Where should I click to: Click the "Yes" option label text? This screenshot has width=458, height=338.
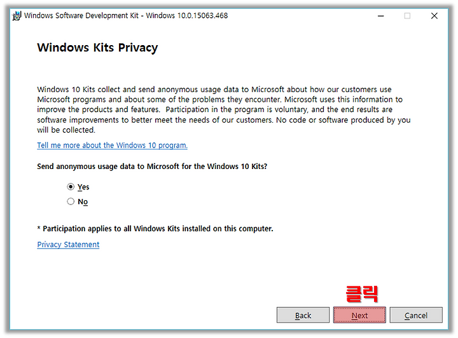click(x=83, y=187)
